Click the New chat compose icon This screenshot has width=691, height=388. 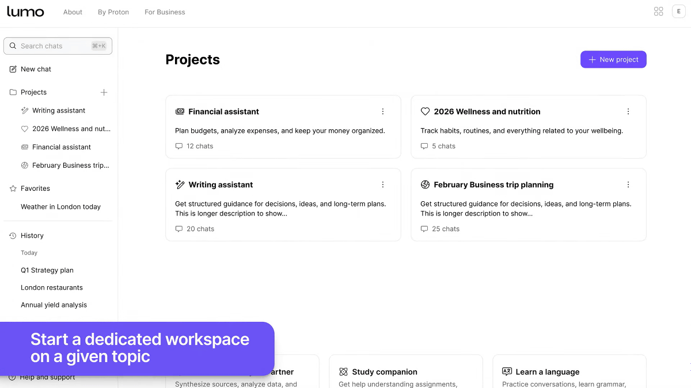13,69
